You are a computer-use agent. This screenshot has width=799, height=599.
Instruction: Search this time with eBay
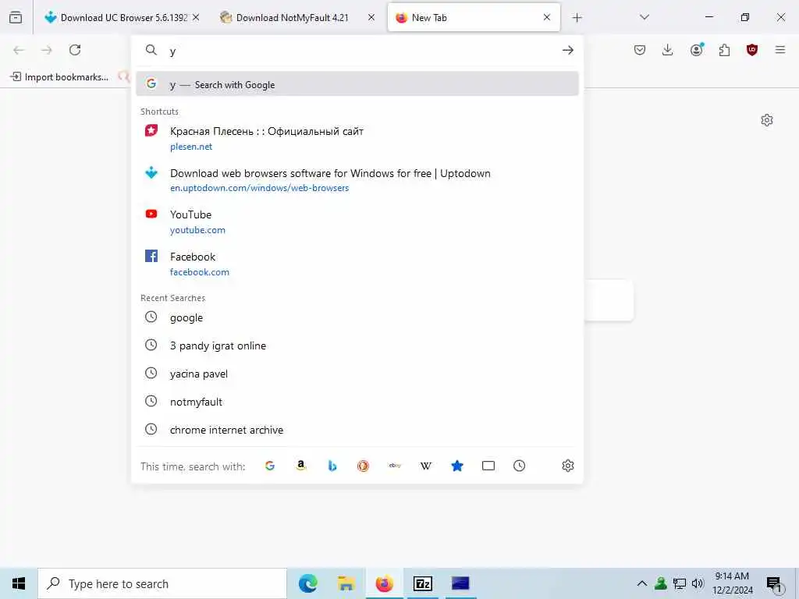click(x=395, y=466)
